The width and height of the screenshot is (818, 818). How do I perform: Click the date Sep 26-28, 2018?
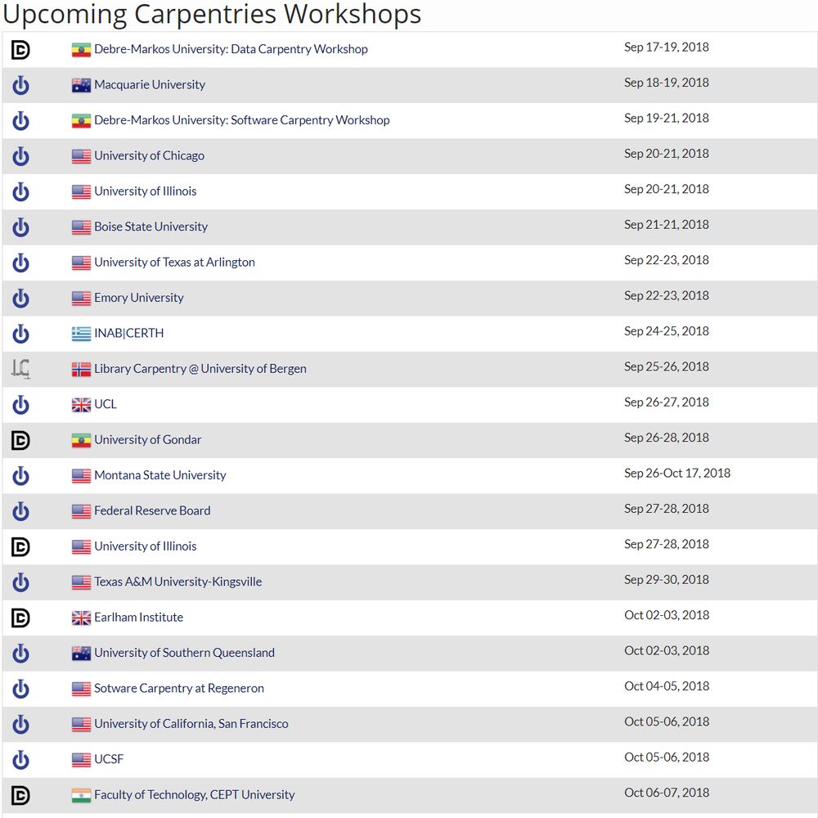point(667,437)
